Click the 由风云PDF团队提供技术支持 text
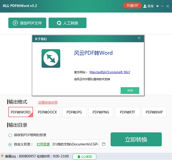The width and height of the screenshot is (172, 160). [x=92, y=79]
